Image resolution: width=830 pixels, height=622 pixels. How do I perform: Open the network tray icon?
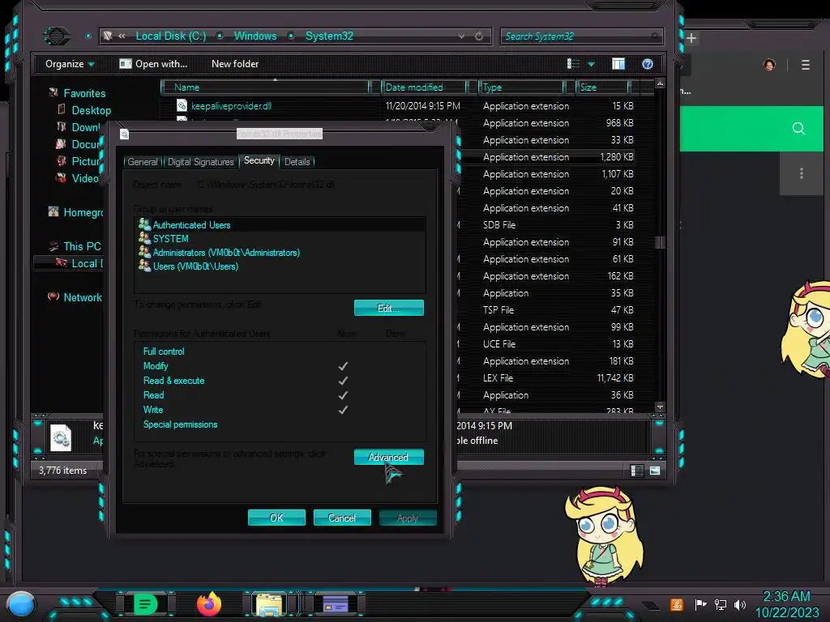coord(720,604)
